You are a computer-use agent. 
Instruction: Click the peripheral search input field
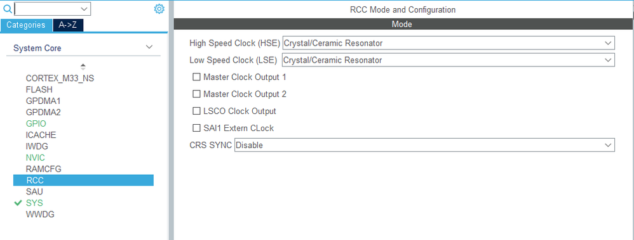click(x=46, y=8)
